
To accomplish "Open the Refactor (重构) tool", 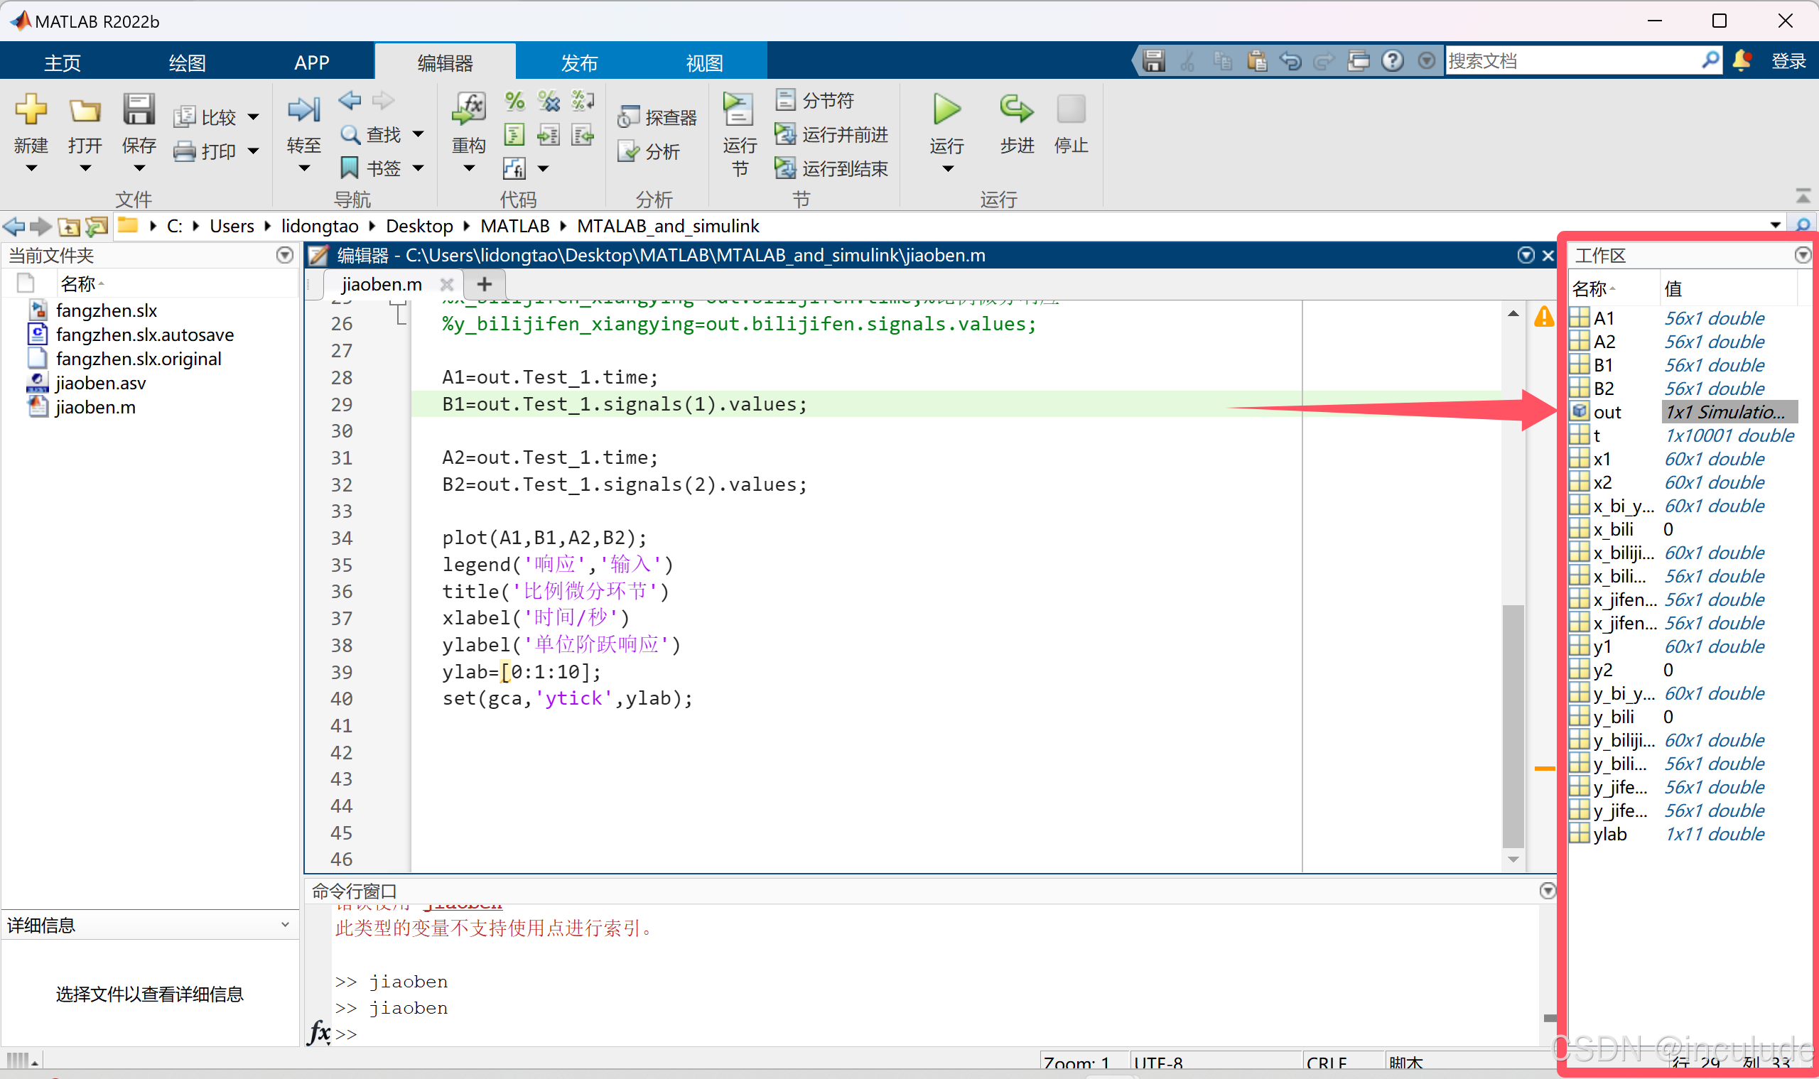I will pos(468,111).
